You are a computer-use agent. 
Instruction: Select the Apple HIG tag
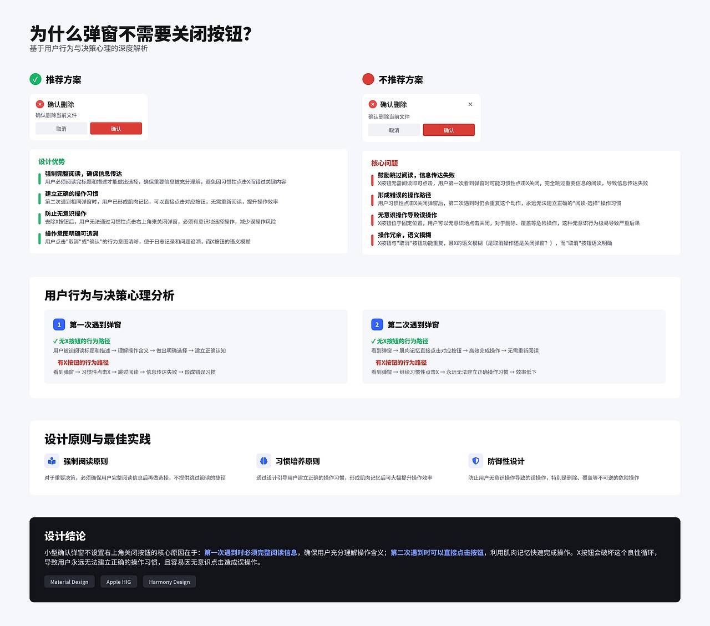click(x=119, y=582)
